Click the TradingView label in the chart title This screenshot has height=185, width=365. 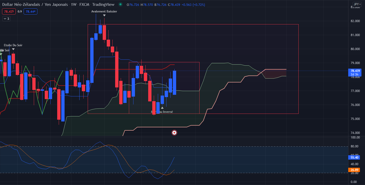pyautogui.click(x=103, y=5)
